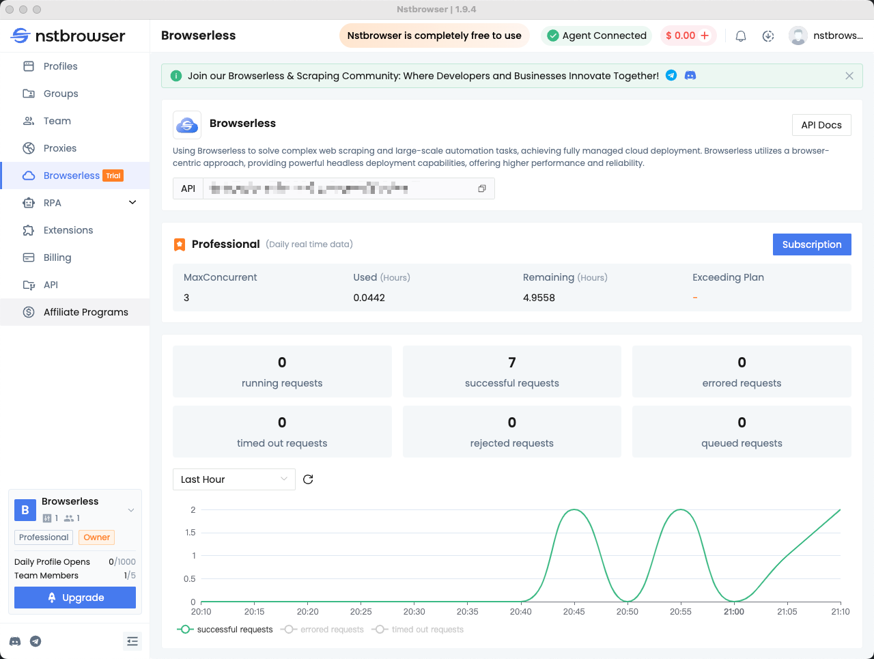Click the Remaining hours value 4.9558

coord(539,298)
